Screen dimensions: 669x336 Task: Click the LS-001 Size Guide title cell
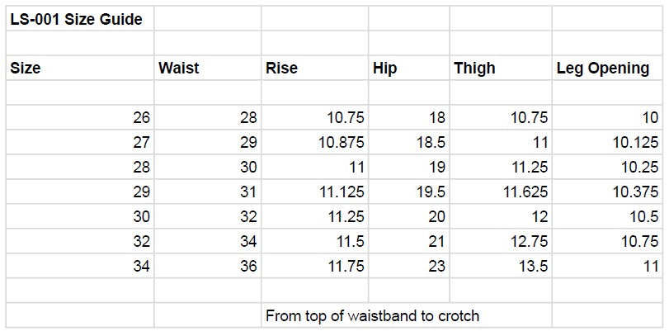[76, 19]
